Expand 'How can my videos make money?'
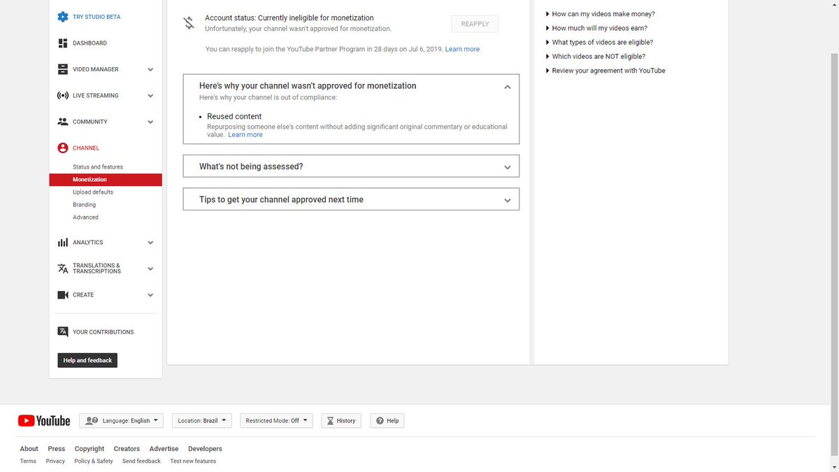The width and height of the screenshot is (839, 472). pyautogui.click(x=600, y=14)
